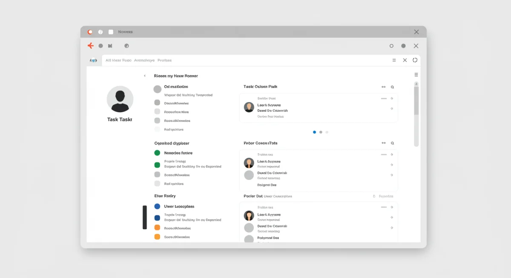The image size is (511, 278).
Task: Open the search icon on the middle panel
Action: point(392,143)
